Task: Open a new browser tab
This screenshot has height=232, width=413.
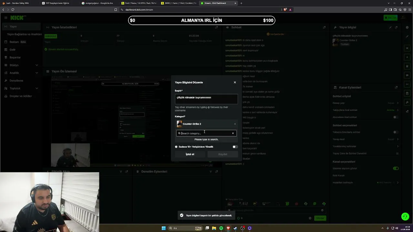Action: pos(241,3)
